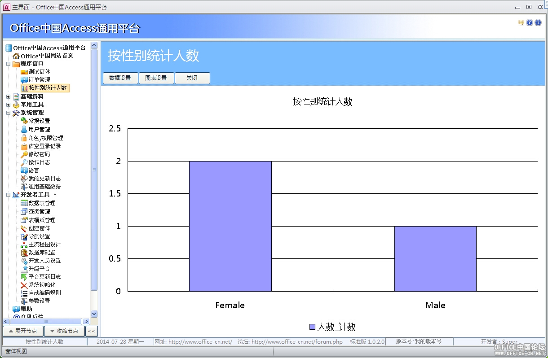Viewport: 548px width, 358px height.
Task: Click the 平台更新日志 icon
Action: click(24, 276)
